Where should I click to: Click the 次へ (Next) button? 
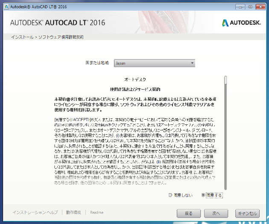(216, 213)
